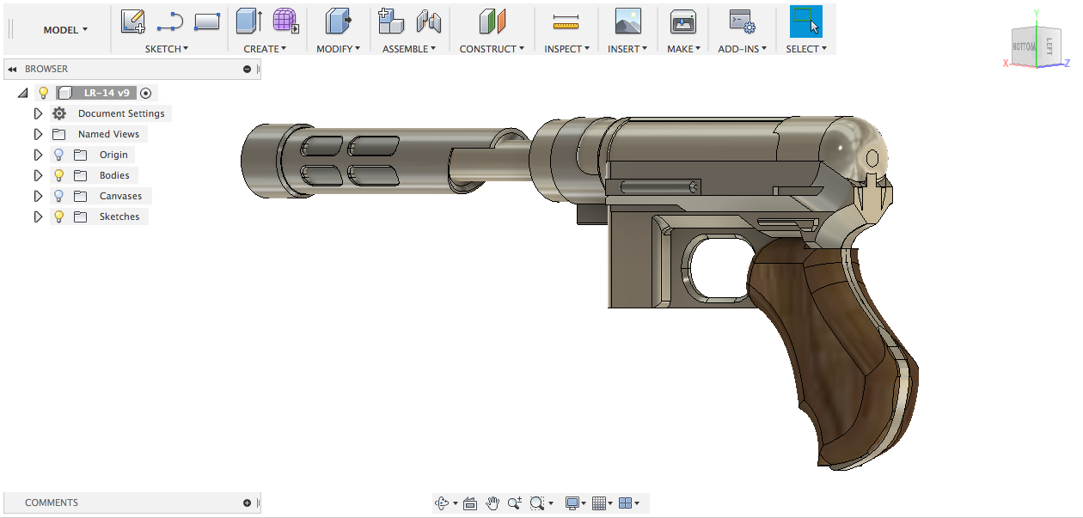Open the Grid and Snaps dropdown arrow
Viewport: 1083px width, 518px height.
[611, 503]
